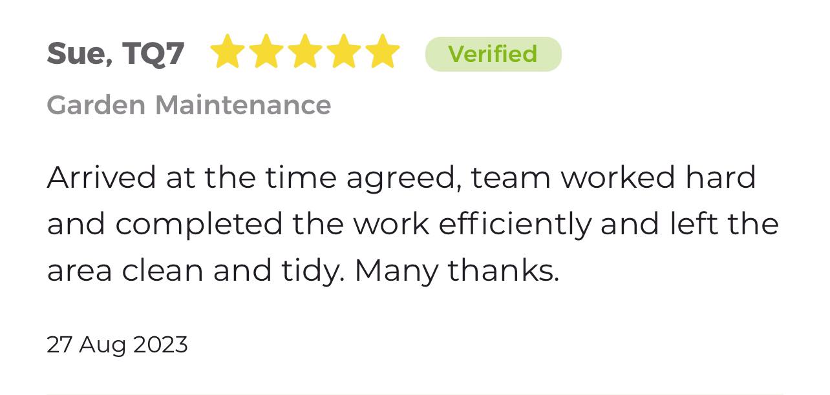Click the words team worked hard
The image size is (830, 395).
pos(613,178)
